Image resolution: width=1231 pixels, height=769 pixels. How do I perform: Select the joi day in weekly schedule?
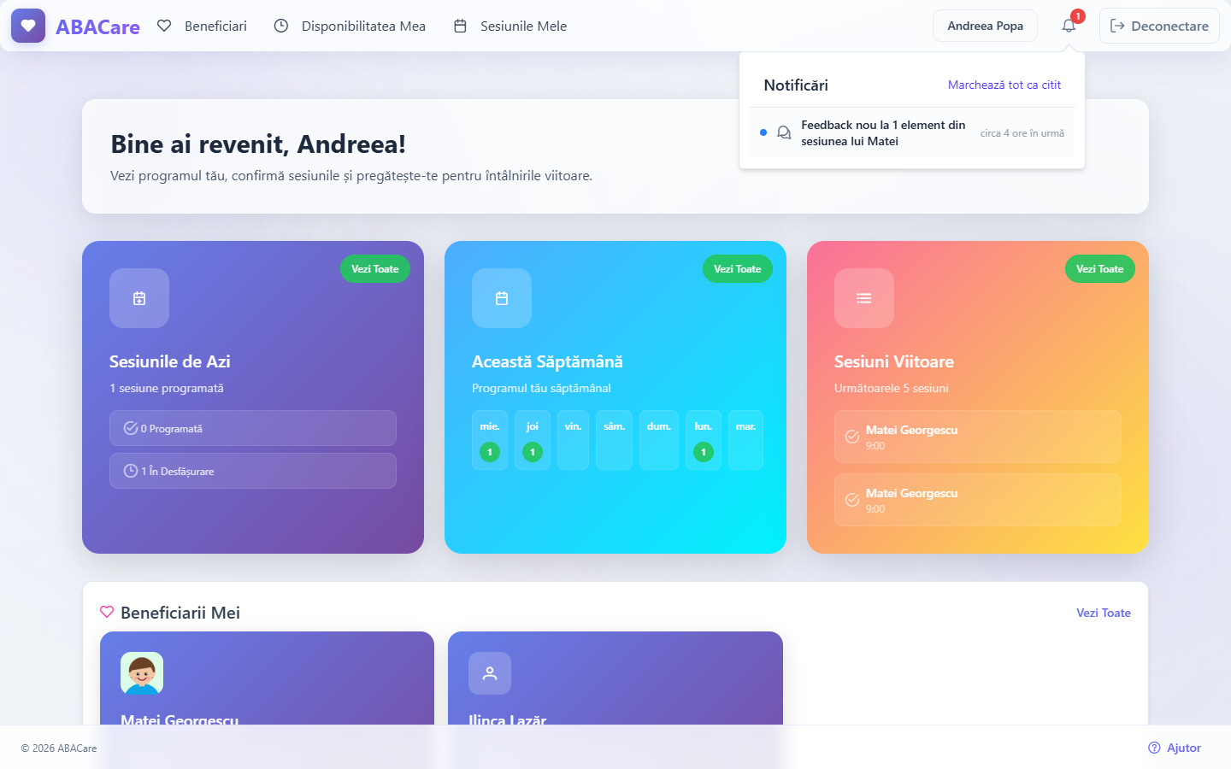coord(533,440)
